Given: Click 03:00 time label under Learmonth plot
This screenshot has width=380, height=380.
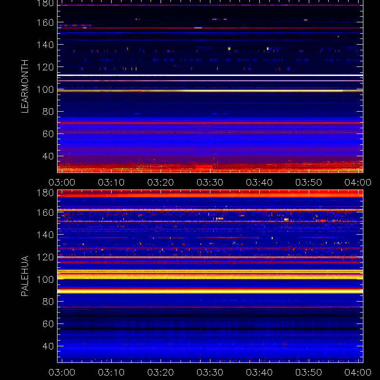Looking at the screenshot, I should click(62, 182).
